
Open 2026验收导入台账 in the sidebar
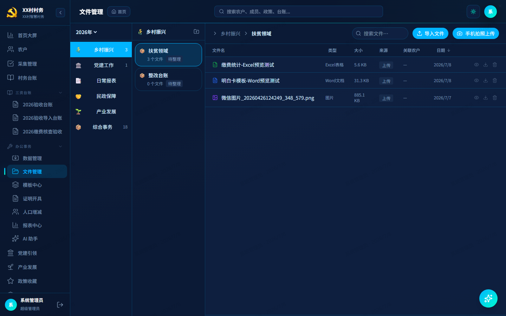[x=37, y=118]
